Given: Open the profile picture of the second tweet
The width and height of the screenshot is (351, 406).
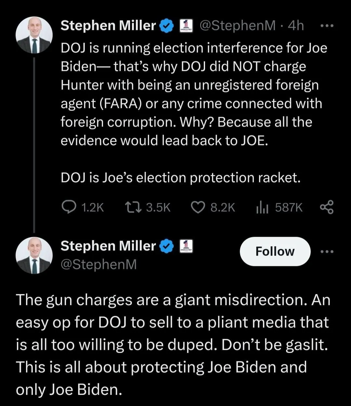Looking at the screenshot, I should (34, 255).
